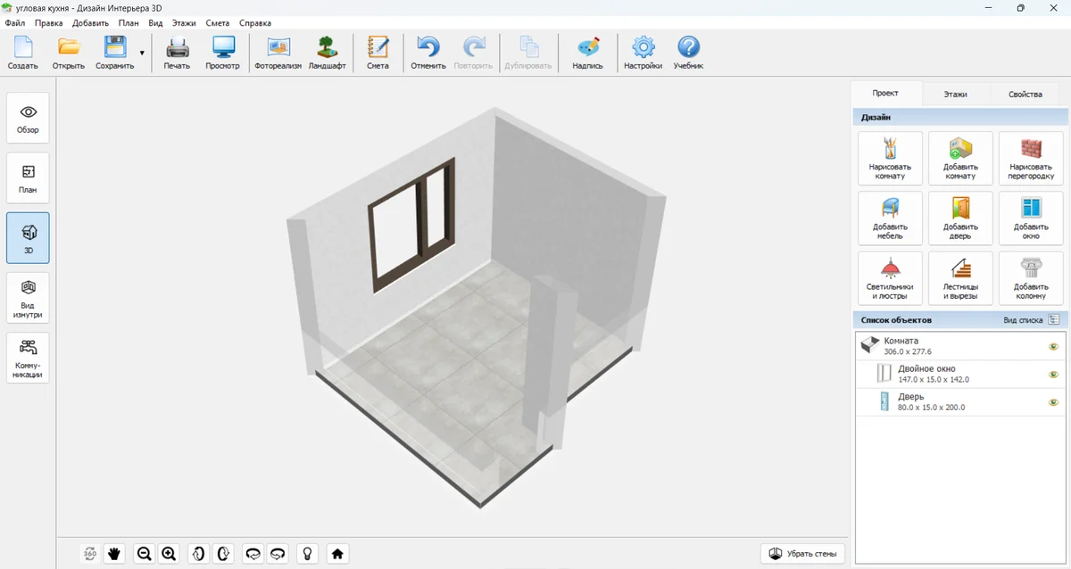This screenshot has height=569, width=1071.
Task: Choose Лестницы и вырезы tool
Action: point(960,277)
